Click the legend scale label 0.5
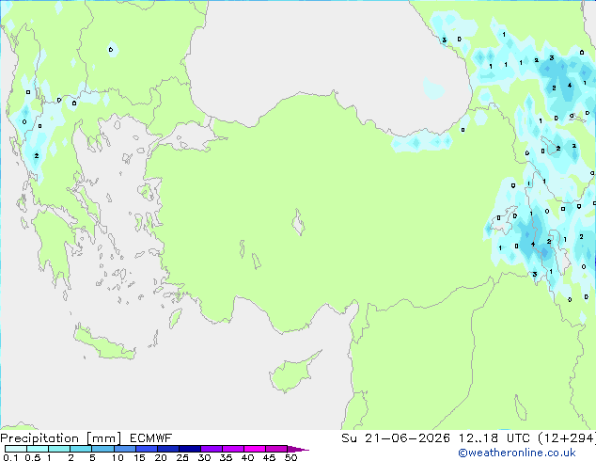Screen dimensions: 596x461 (x=33, y=457)
